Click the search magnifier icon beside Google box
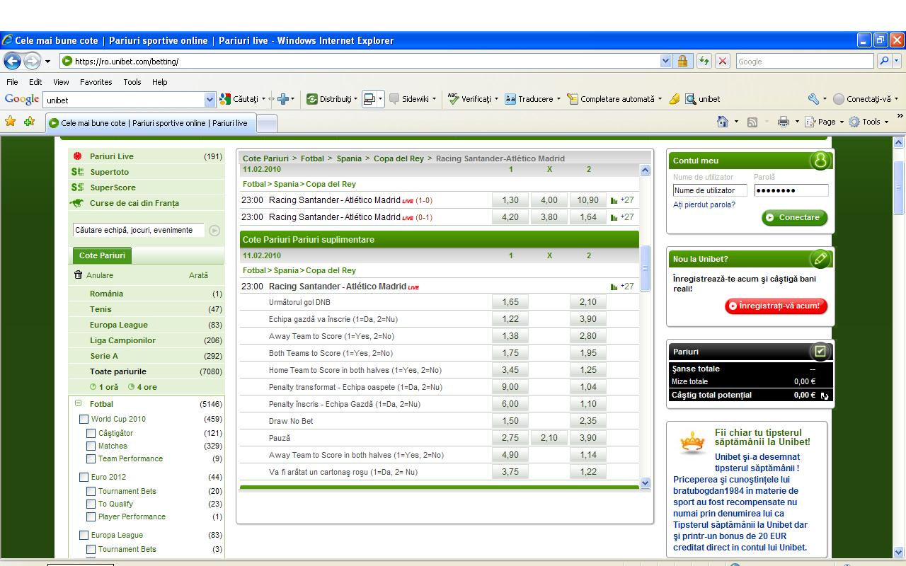906x566 pixels. (x=885, y=62)
